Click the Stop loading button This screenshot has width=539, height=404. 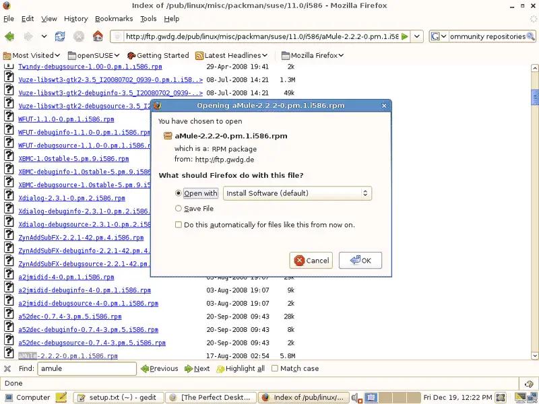(79, 36)
